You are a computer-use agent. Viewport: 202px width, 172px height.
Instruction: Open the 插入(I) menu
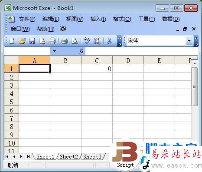98,19
